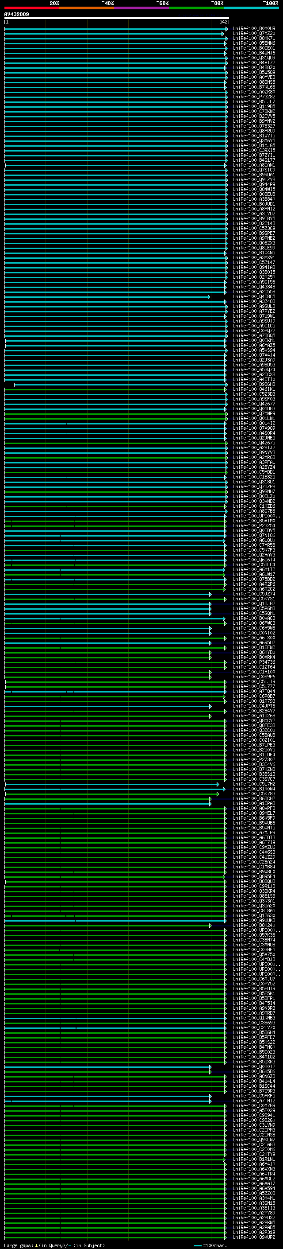Image resolution: width=283 pixels, height=1249 pixels.
Task: Select UniRef100_Q7NI86 label
Action: click(x=253, y=535)
